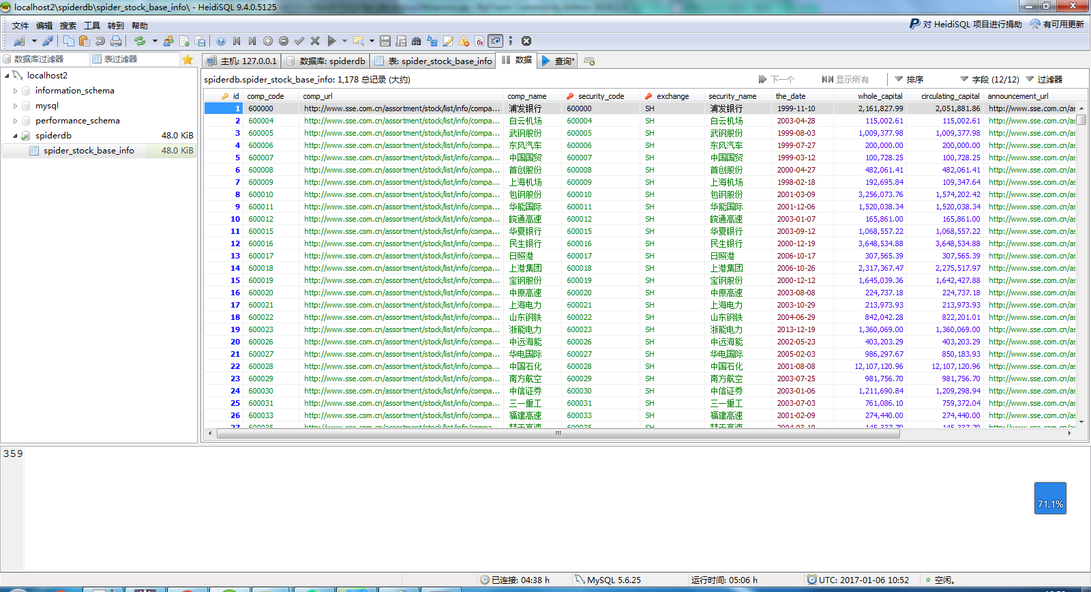This screenshot has width=1091, height=592.
Task: Click the binoculars find text icon
Action: coord(416,41)
